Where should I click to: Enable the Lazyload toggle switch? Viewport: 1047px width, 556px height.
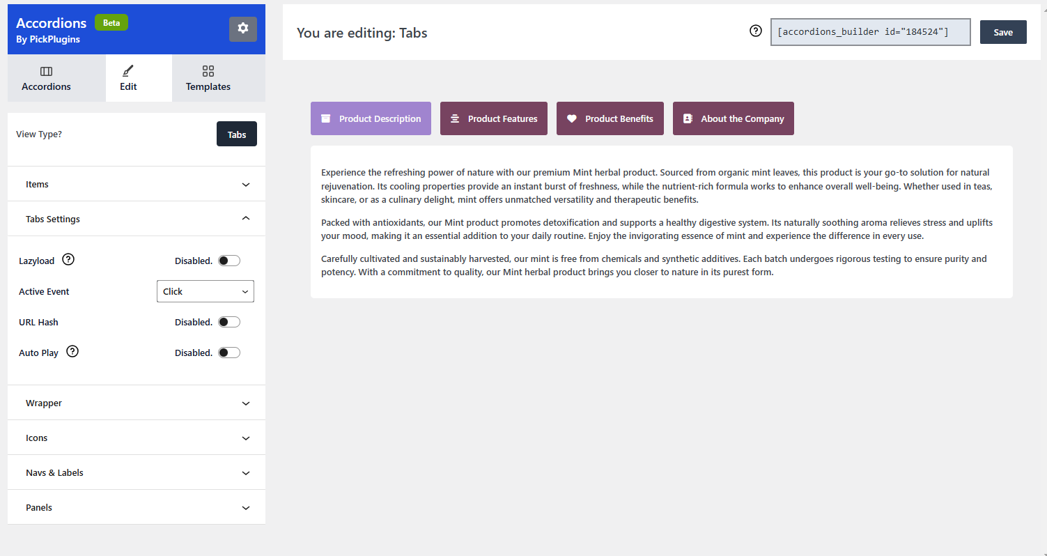point(228,261)
